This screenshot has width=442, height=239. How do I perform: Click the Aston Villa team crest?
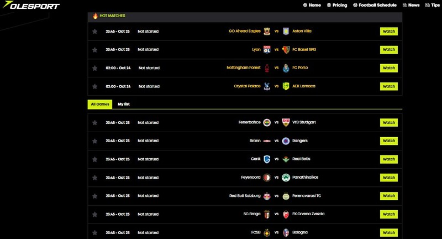pos(286,31)
